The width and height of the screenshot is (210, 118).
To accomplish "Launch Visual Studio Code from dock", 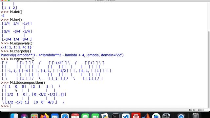I will tap(126, 116).
